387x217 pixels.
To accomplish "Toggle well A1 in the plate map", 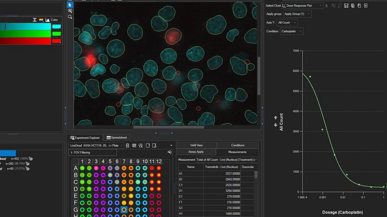I will (82, 168).
